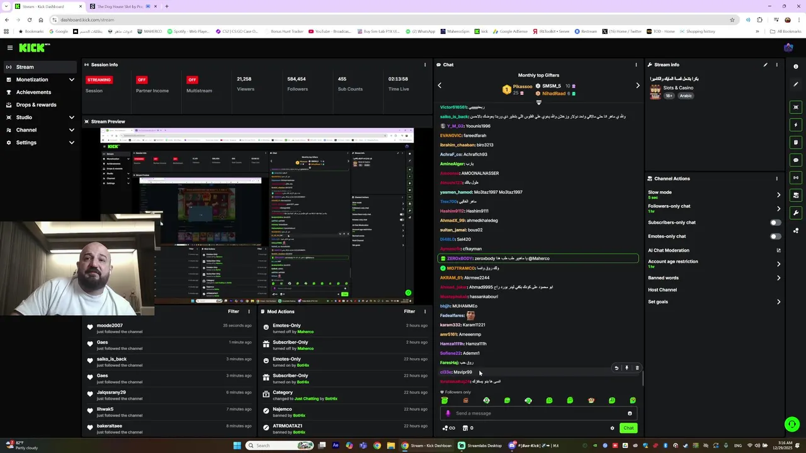Open Achievements in left sidebar
Viewport: 806px width, 453px height.
(x=40, y=92)
